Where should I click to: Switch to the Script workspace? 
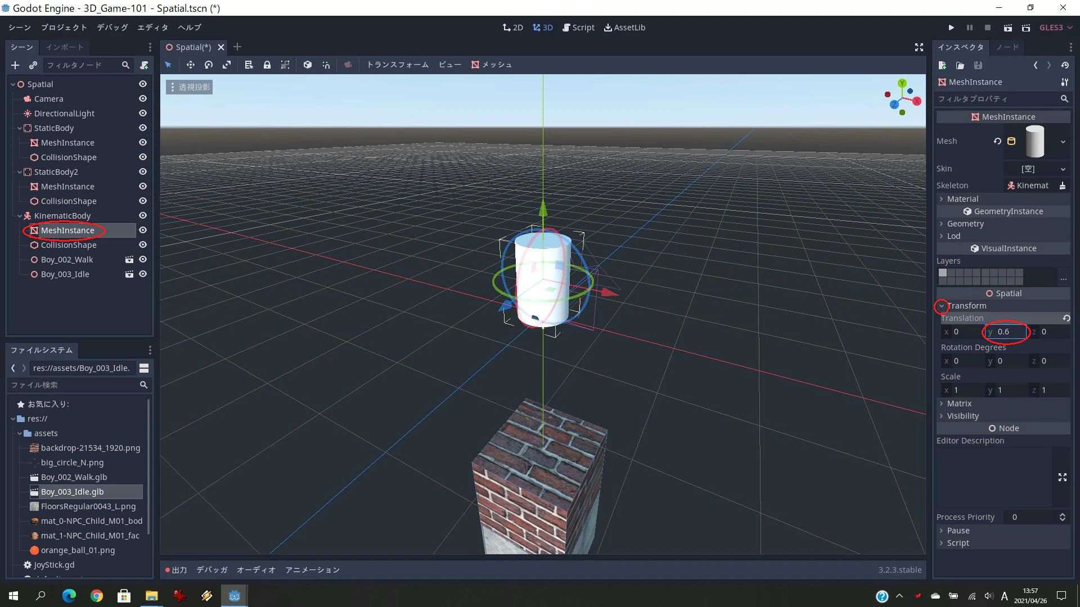point(578,28)
